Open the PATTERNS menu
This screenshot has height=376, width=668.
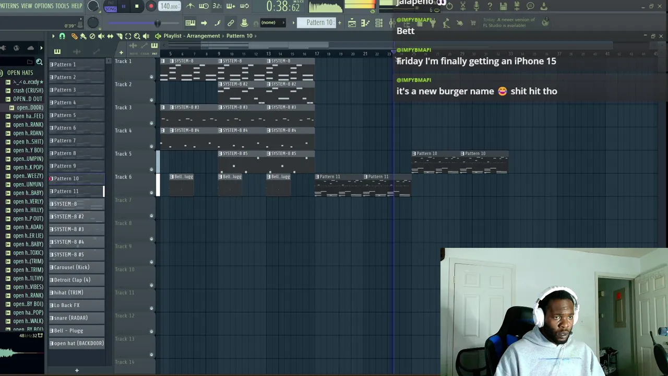[9, 6]
